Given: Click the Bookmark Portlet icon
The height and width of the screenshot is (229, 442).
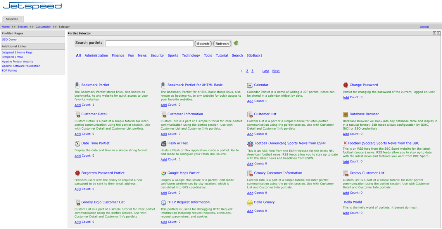Looking at the screenshot, I should pos(77,85).
